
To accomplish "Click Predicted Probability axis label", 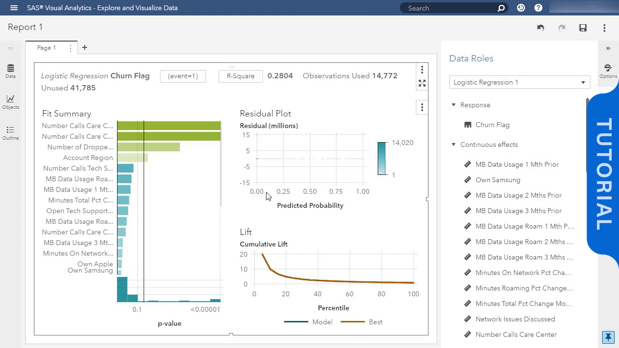I will point(310,205).
